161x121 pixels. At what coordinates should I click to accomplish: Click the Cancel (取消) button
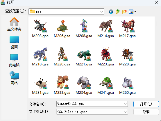[146, 112]
